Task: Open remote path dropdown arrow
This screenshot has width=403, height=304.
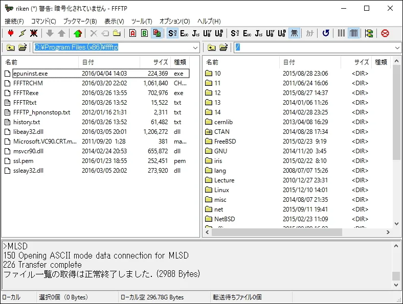Action: click(397, 48)
